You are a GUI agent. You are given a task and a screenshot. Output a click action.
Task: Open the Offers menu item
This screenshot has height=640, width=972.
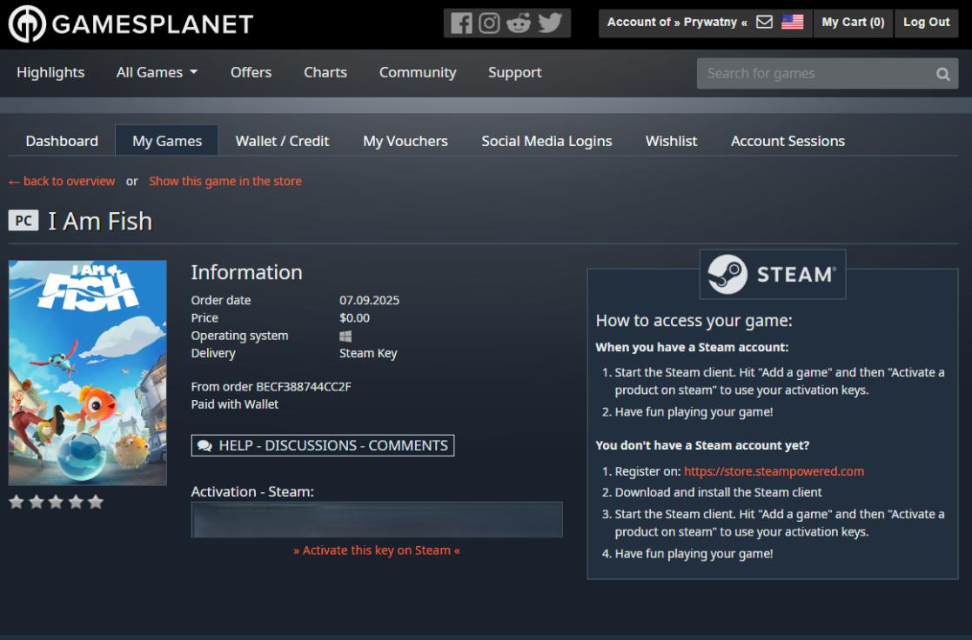(251, 73)
